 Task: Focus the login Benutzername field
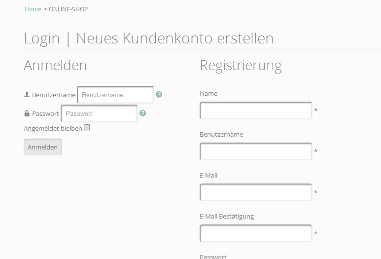point(115,95)
